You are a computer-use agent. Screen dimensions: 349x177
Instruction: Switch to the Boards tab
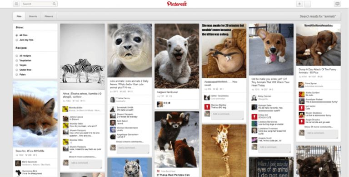coord(33,16)
